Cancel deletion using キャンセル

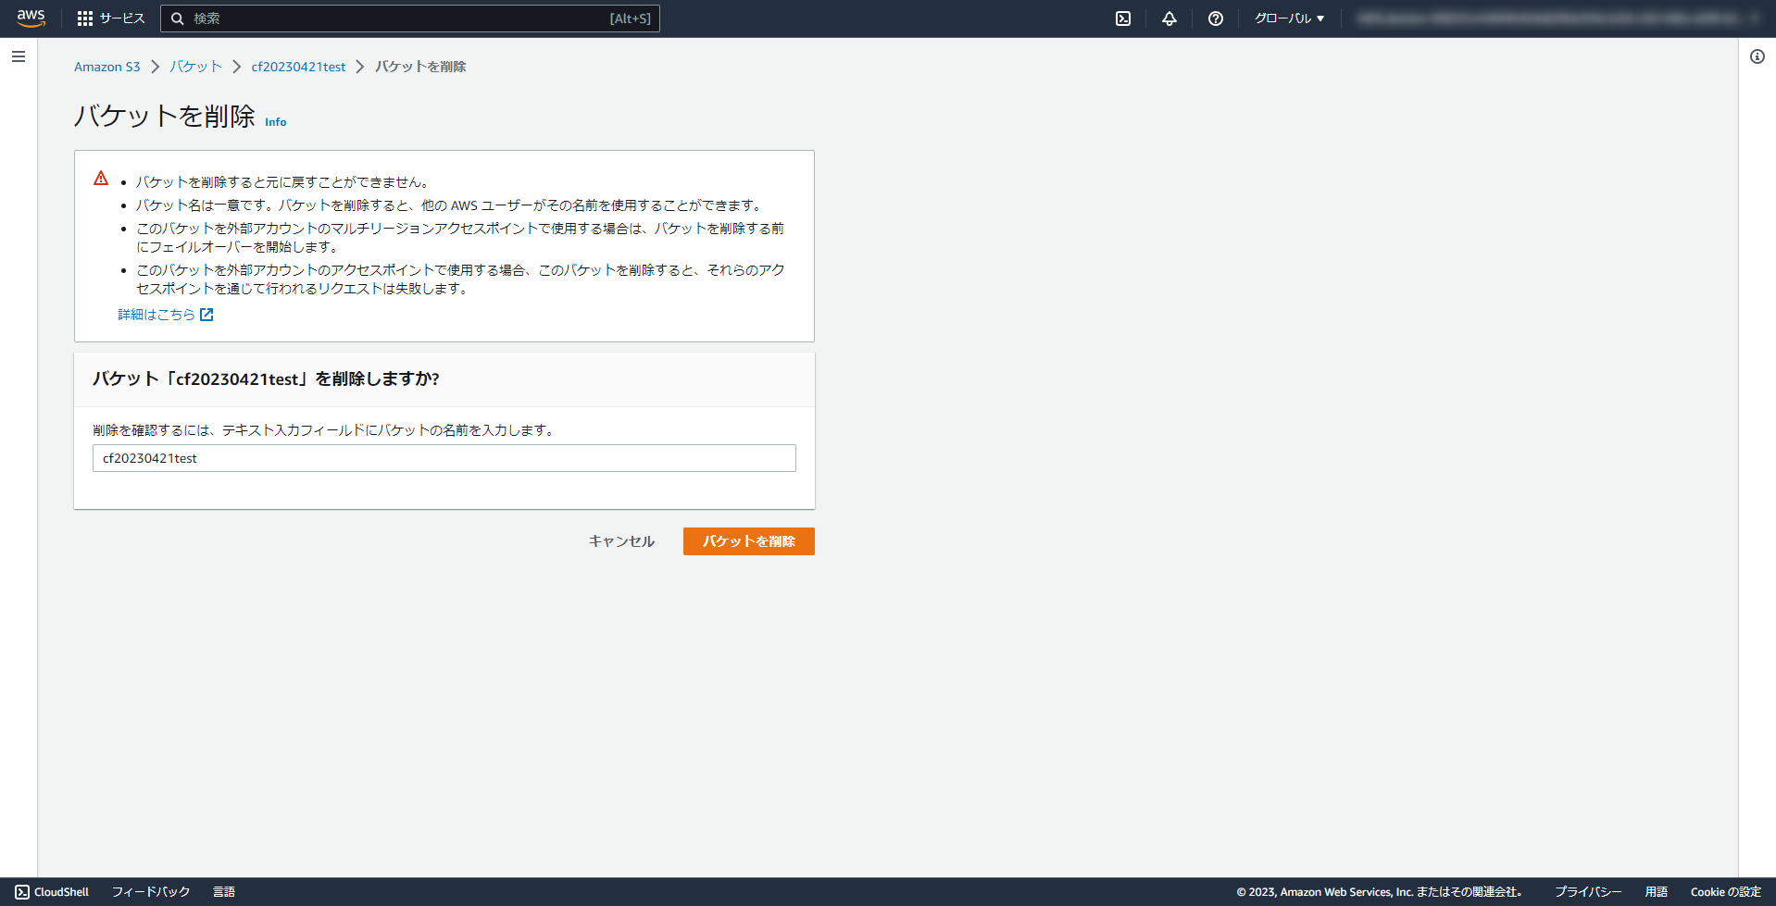click(620, 540)
